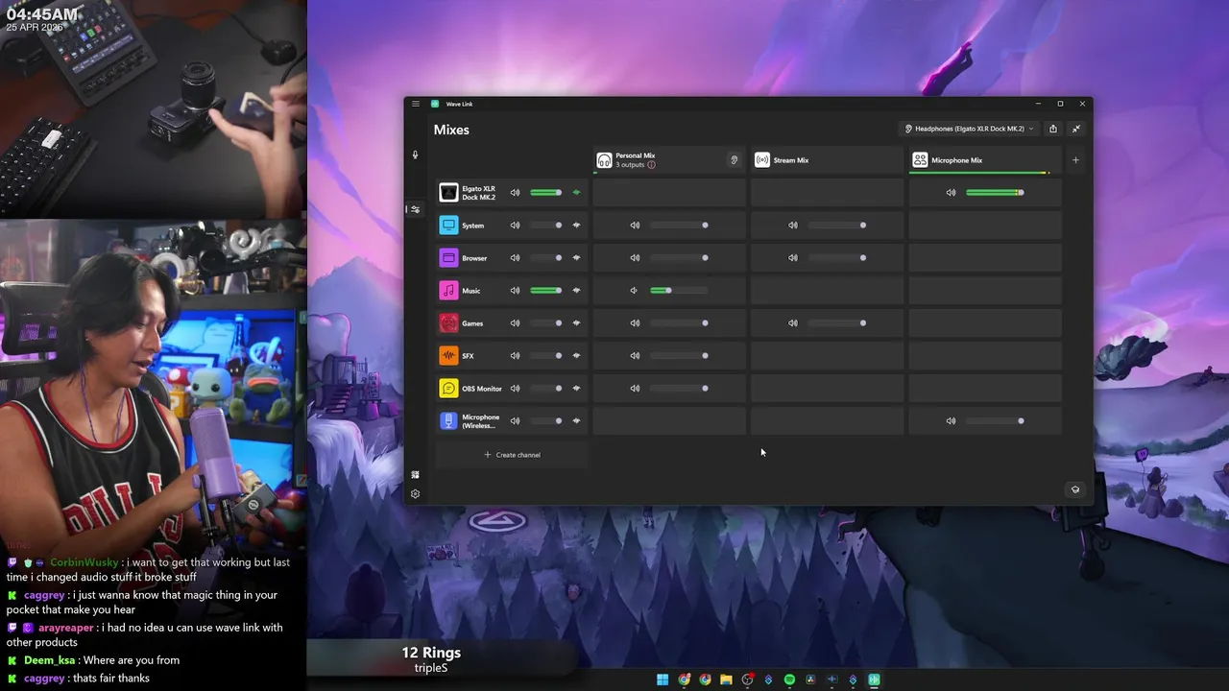
Task: Click the Wave Link taskbar icon
Action: point(874,679)
